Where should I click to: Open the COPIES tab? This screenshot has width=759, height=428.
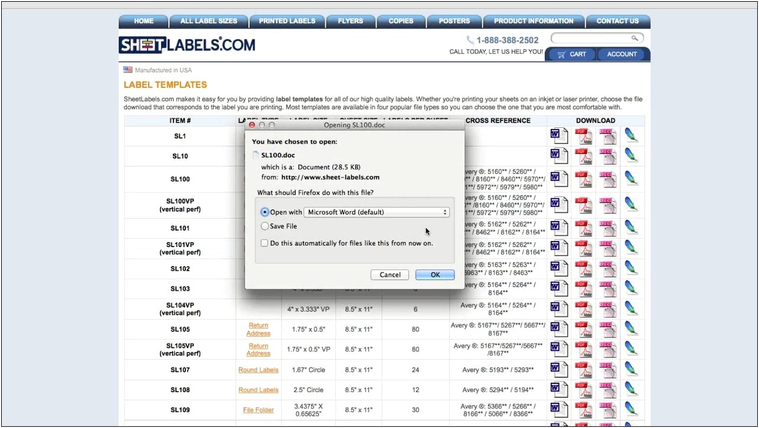click(401, 21)
